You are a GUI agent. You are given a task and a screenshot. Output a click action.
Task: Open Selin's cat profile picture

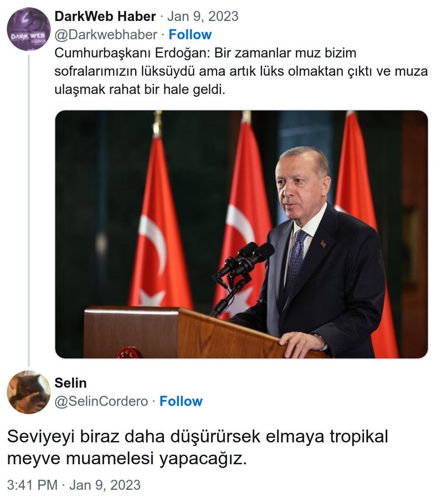click(x=29, y=392)
